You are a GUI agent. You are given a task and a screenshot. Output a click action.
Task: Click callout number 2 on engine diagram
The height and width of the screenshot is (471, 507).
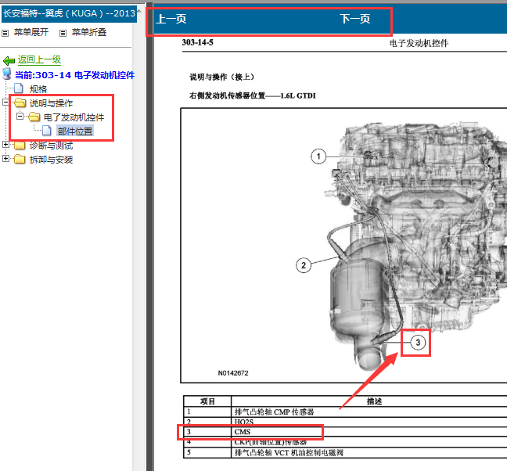(x=304, y=265)
